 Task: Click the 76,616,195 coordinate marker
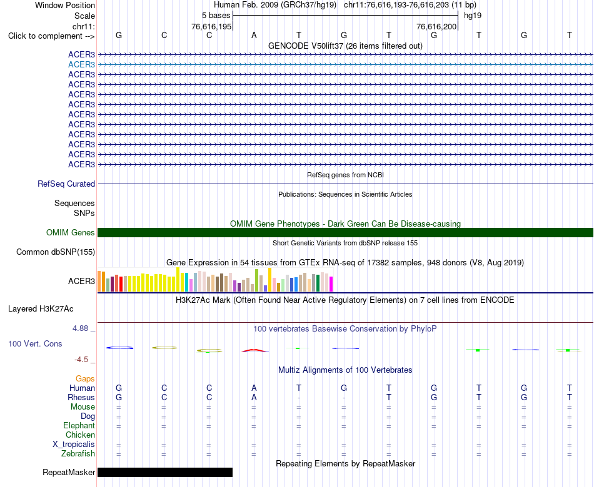[211, 27]
